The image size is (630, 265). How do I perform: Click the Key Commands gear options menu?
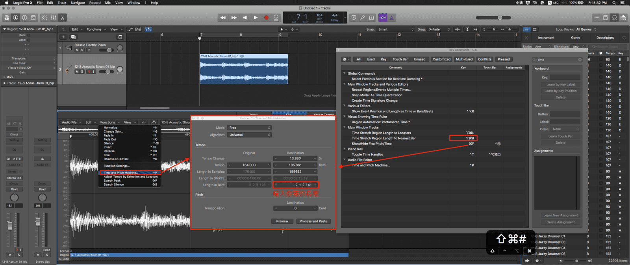point(346,59)
